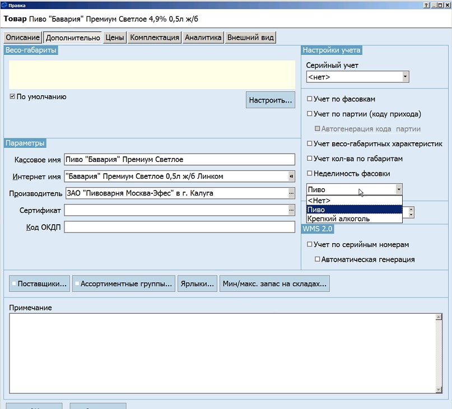Click ellipsis browse button beside Производитель field
452x409 pixels.
point(291,193)
